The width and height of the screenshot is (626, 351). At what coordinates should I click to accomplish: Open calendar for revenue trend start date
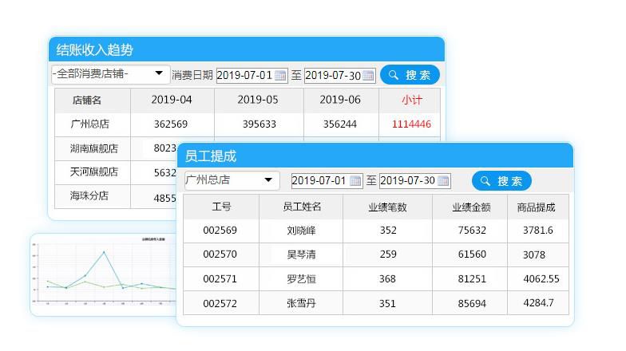pyautogui.click(x=280, y=76)
